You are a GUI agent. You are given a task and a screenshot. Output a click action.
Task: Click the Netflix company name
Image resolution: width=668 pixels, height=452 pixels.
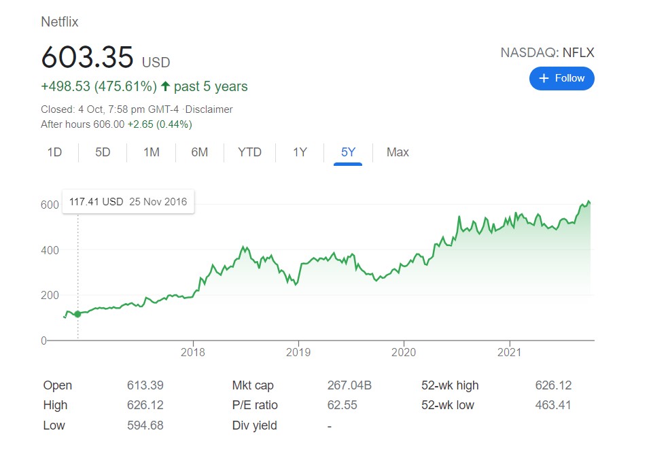point(60,22)
